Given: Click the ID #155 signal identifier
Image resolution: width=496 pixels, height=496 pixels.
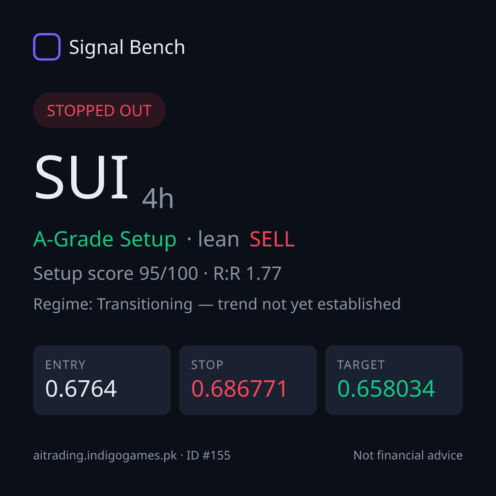Looking at the screenshot, I should coord(208,456).
